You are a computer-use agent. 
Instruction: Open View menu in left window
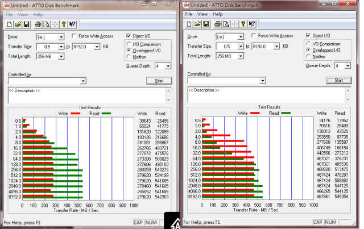pyautogui.click(x=23, y=14)
